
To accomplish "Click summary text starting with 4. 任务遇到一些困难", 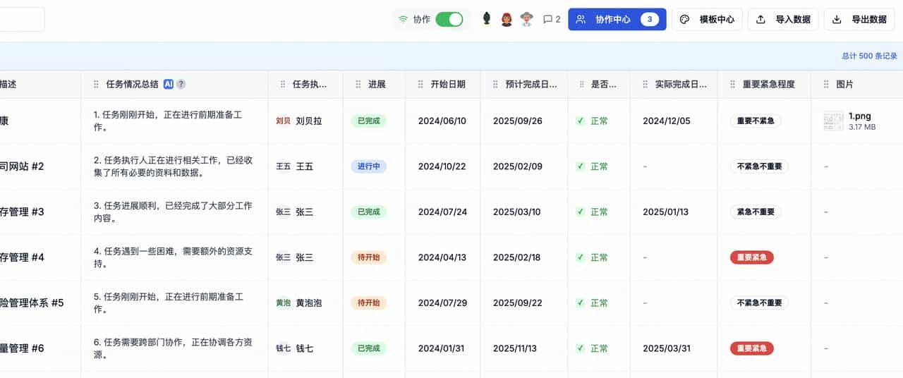I will click(x=173, y=257).
